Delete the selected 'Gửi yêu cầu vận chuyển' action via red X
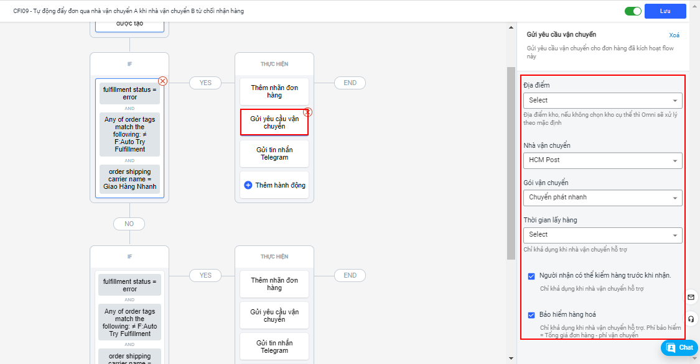The width and height of the screenshot is (700, 364). (307, 112)
